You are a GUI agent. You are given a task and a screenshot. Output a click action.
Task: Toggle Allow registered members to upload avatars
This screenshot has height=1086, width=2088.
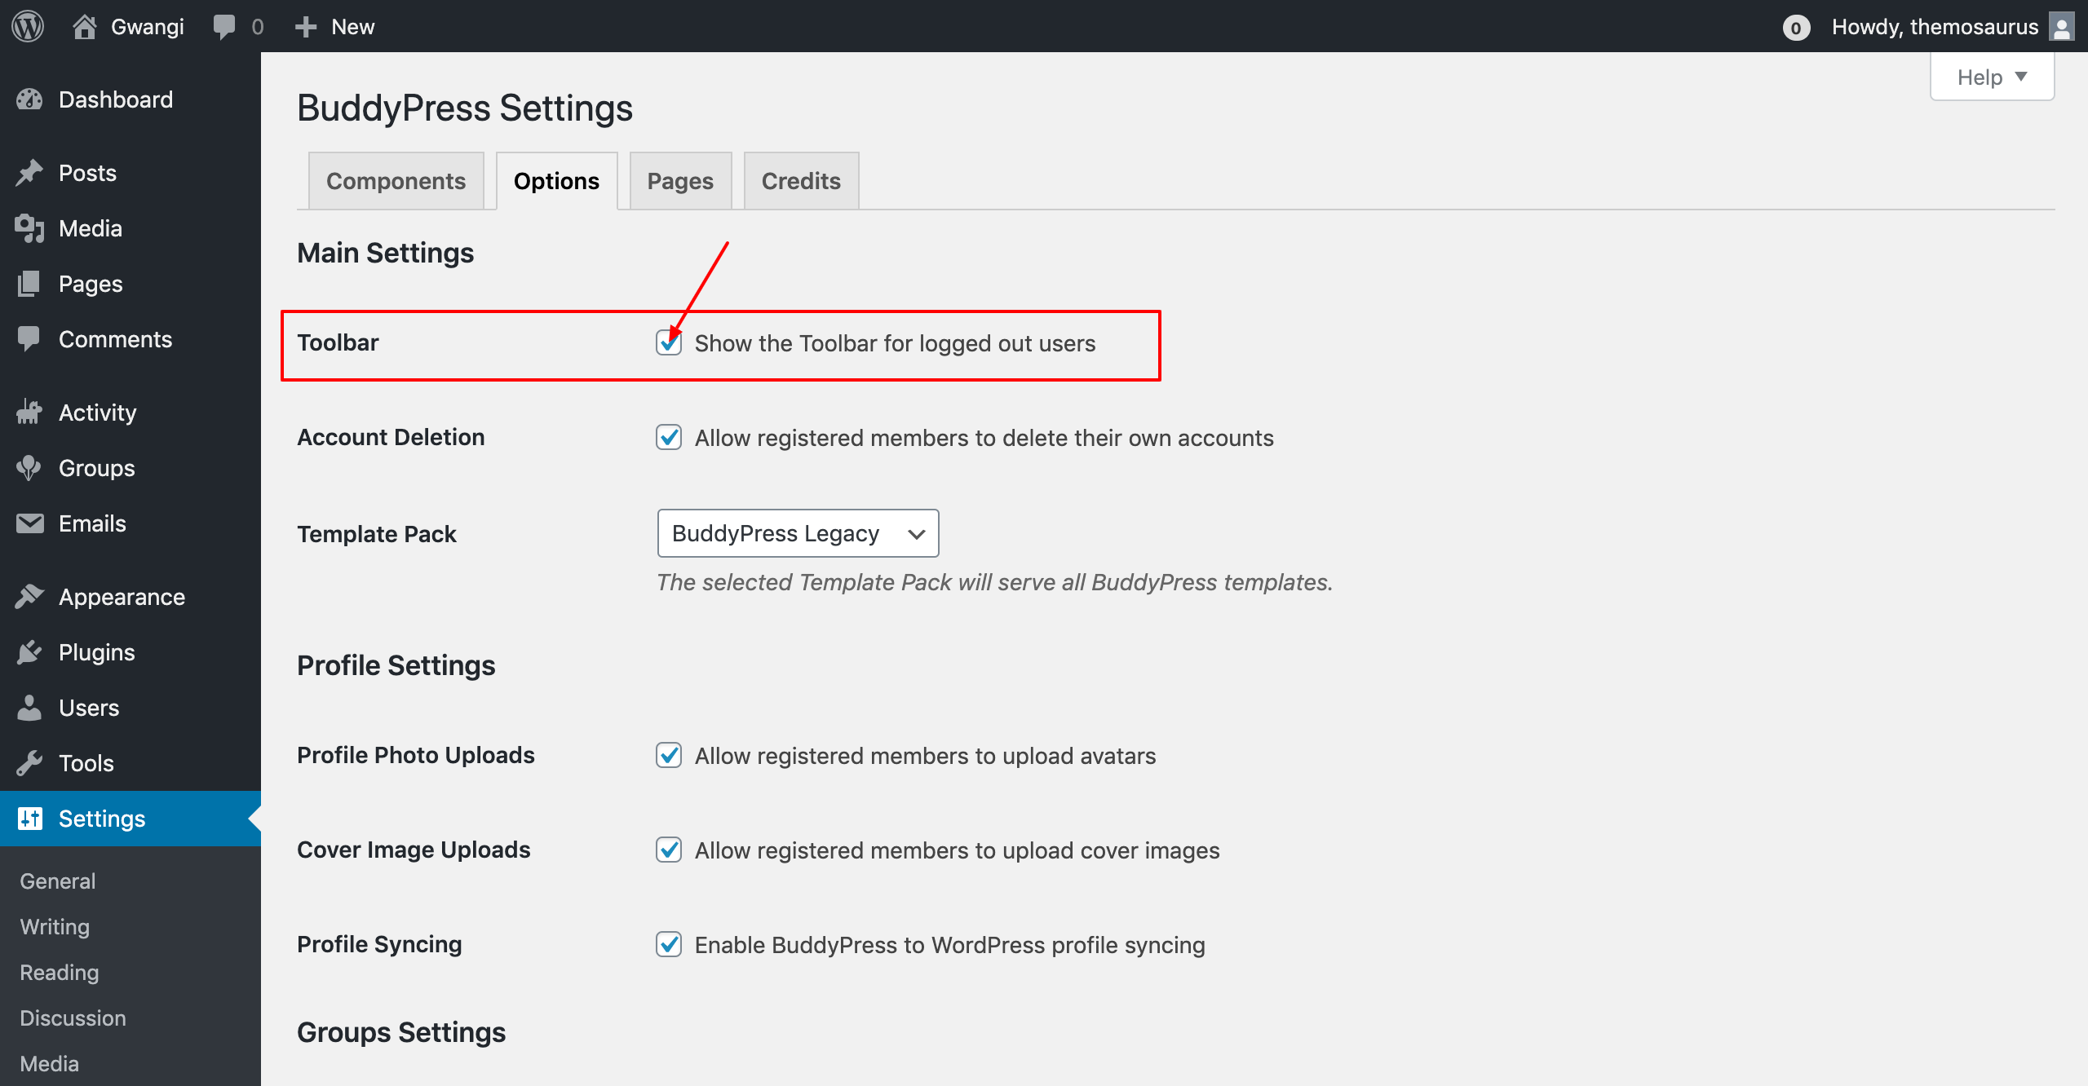coord(669,756)
